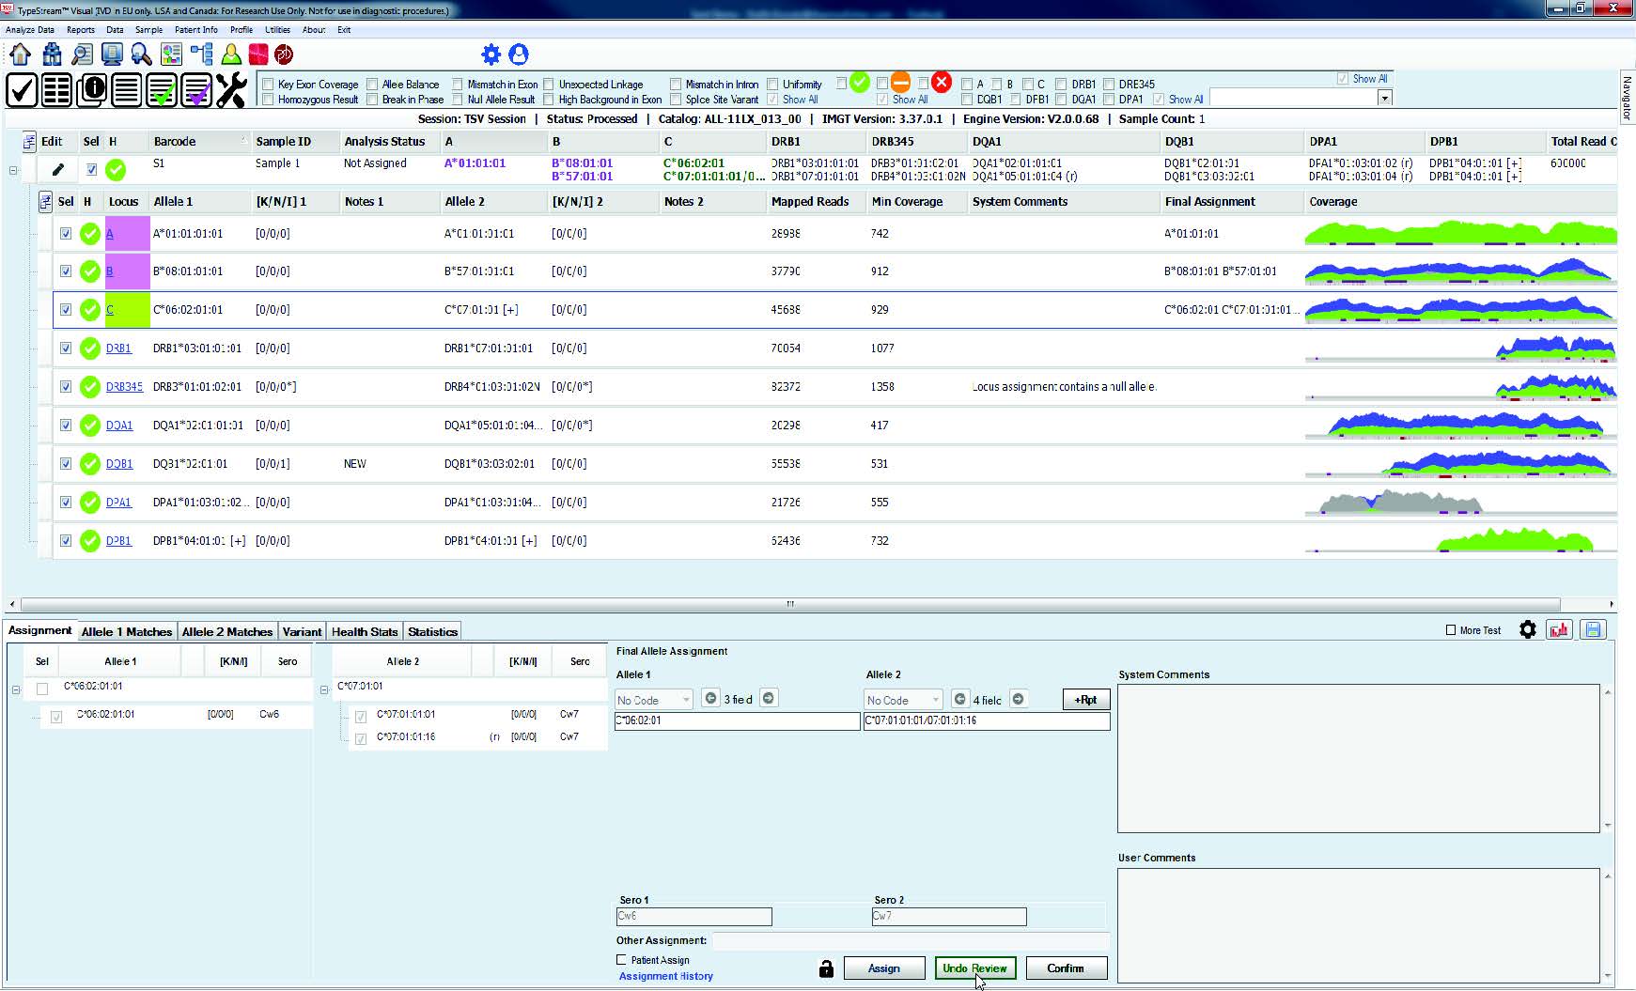Open the wrench and screwdriver tools icon
The height and width of the screenshot is (991, 1636).
point(231,90)
